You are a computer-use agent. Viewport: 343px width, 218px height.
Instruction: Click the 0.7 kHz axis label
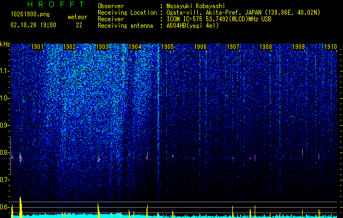pos(5,180)
